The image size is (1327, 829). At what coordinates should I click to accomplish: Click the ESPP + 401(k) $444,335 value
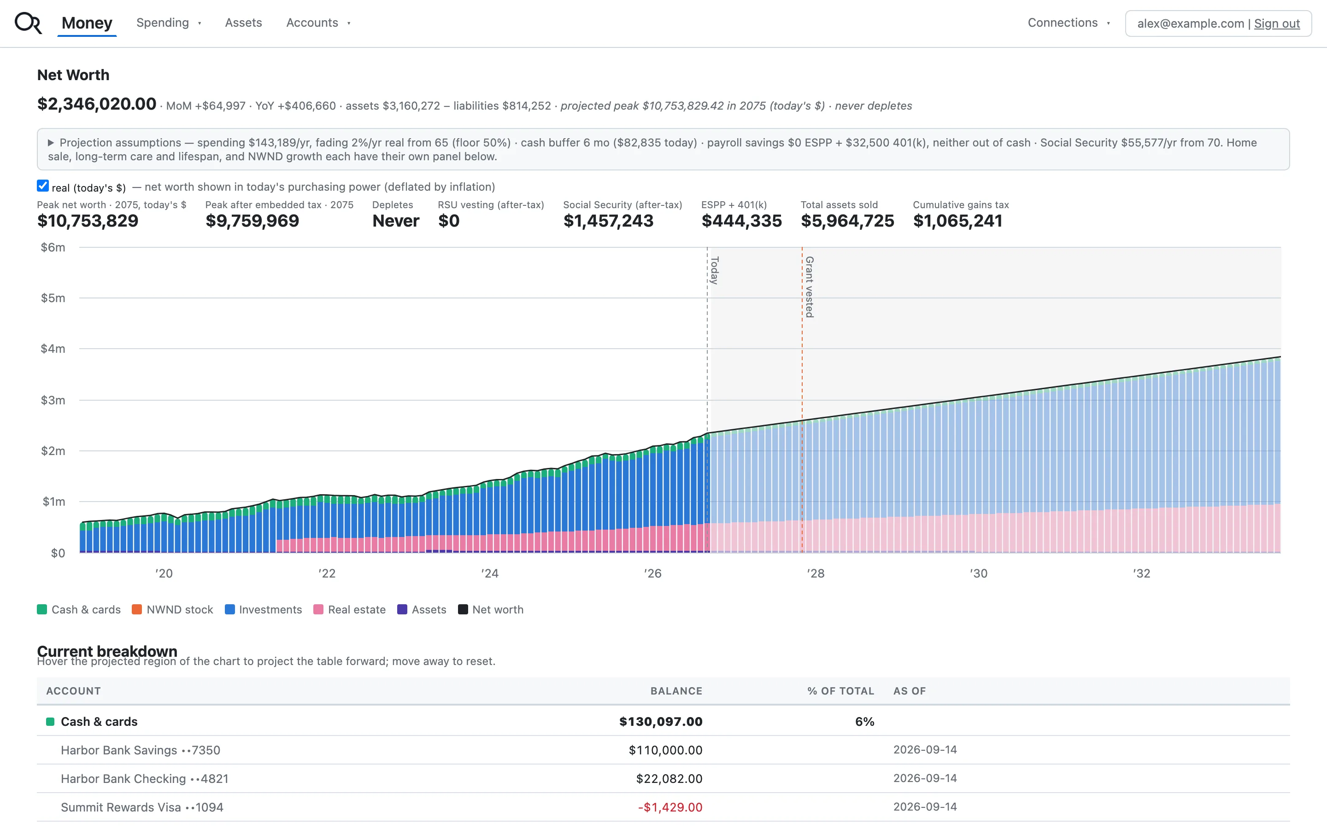point(741,221)
